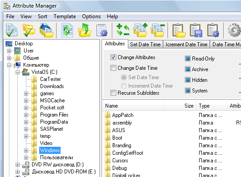
Task: Click the folders with green plus icon
Action: [140, 30]
